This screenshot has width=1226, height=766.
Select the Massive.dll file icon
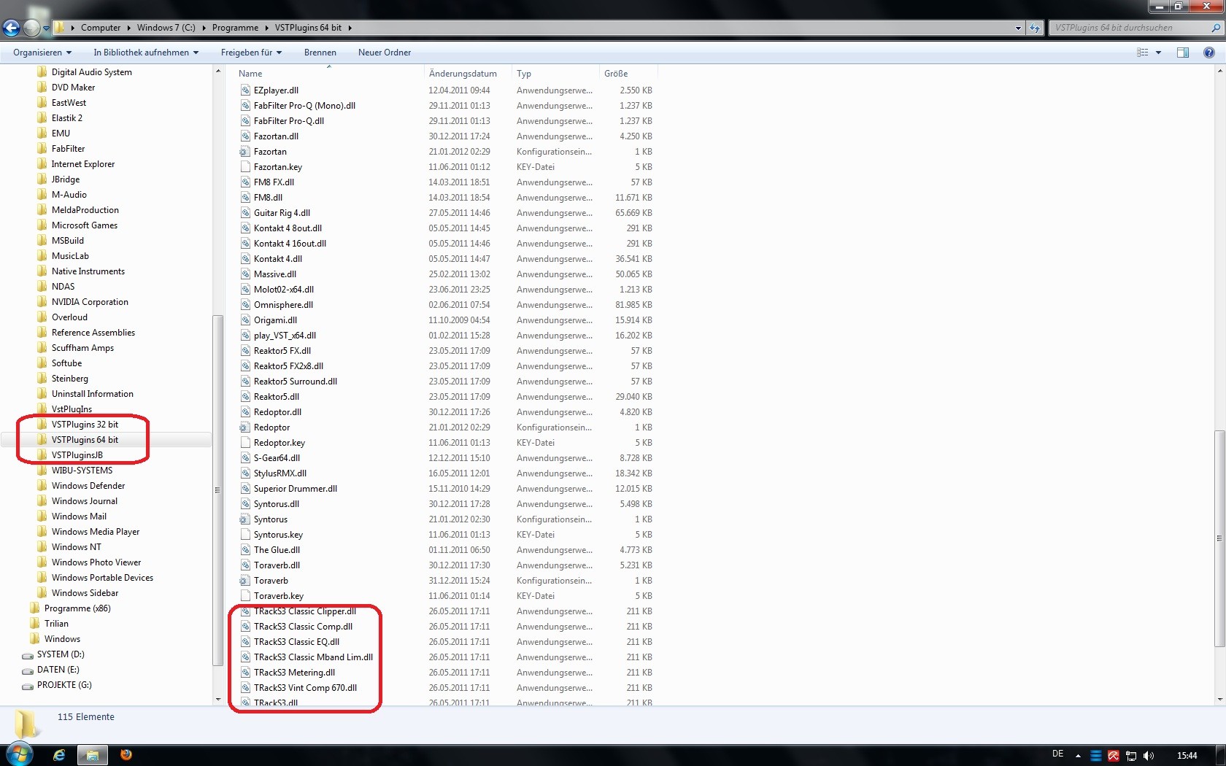click(x=245, y=274)
